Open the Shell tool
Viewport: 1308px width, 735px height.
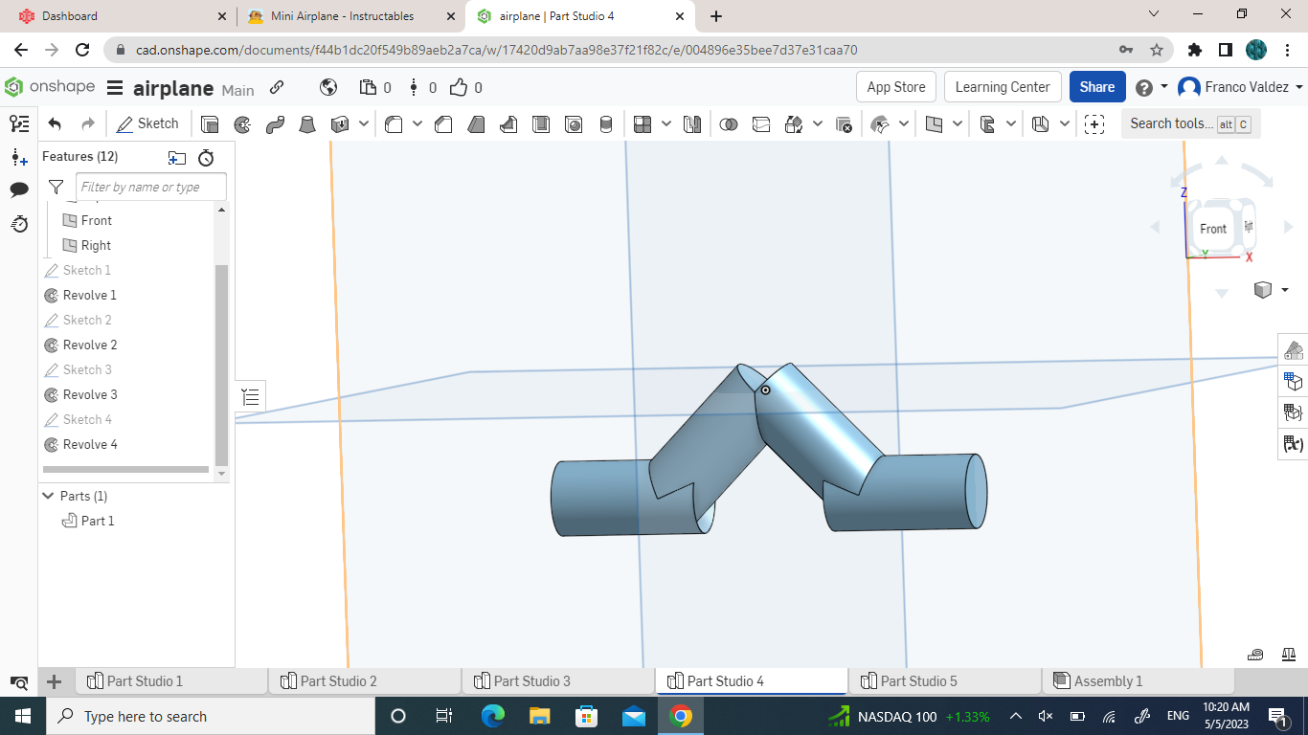(x=541, y=123)
